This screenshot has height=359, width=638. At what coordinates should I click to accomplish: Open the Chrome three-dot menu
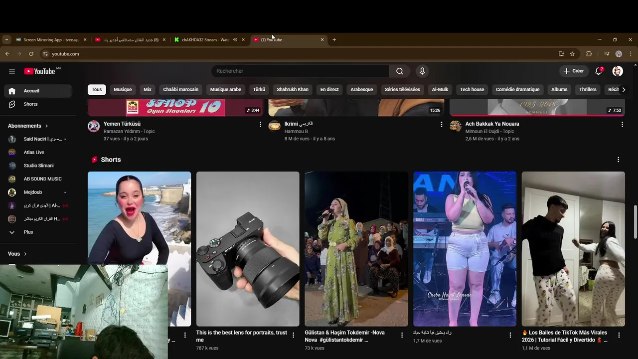631,54
